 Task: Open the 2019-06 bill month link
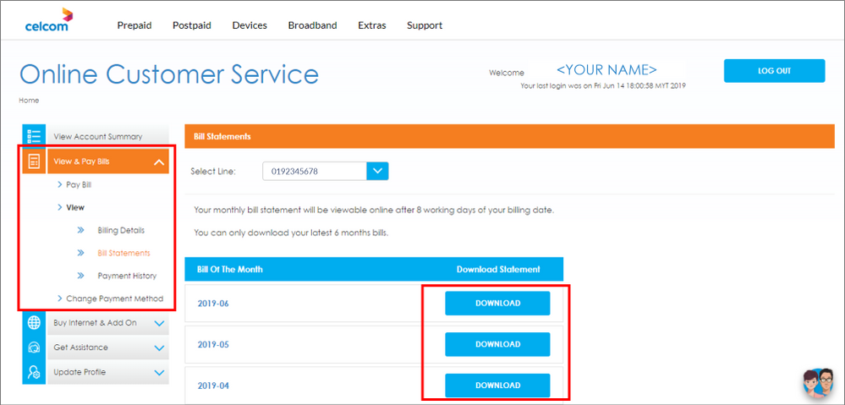pos(213,304)
